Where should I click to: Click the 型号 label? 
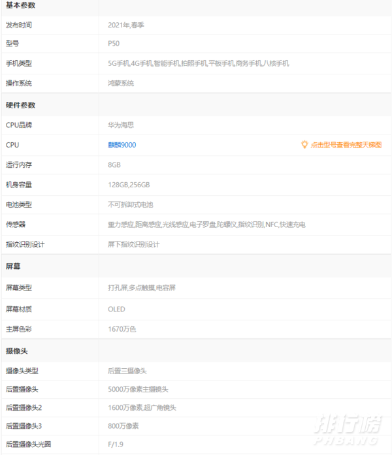(12, 44)
